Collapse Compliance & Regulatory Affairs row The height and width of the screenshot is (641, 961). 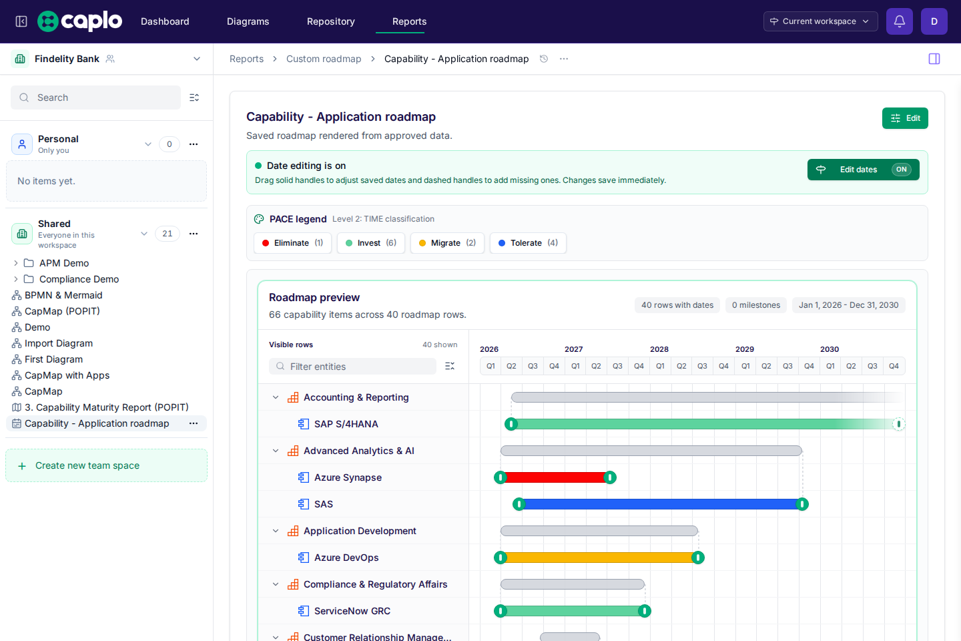click(x=276, y=584)
